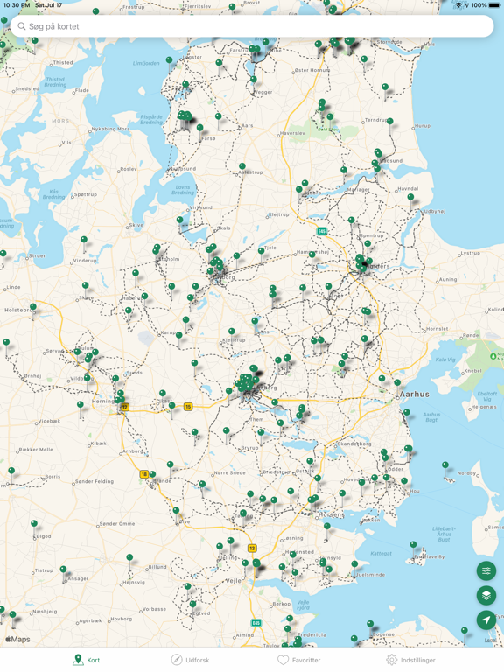Center map on current location arrow
Viewport: 504px width, 672px height.
[486, 619]
